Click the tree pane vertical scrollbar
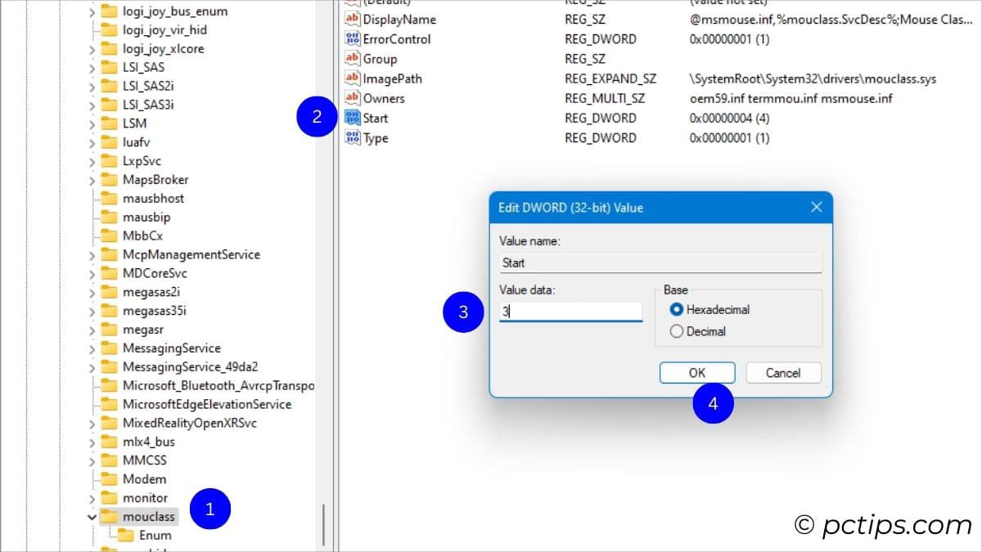Image resolution: width=982 pixels, height=552 pixels. pyautogui.click(x=325, y=523)
